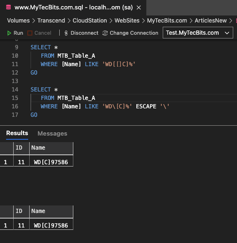Viewport: 237px width, 243px height.
Task: Click LIKE keyword on line 11
Action: [x=92, y=64]
